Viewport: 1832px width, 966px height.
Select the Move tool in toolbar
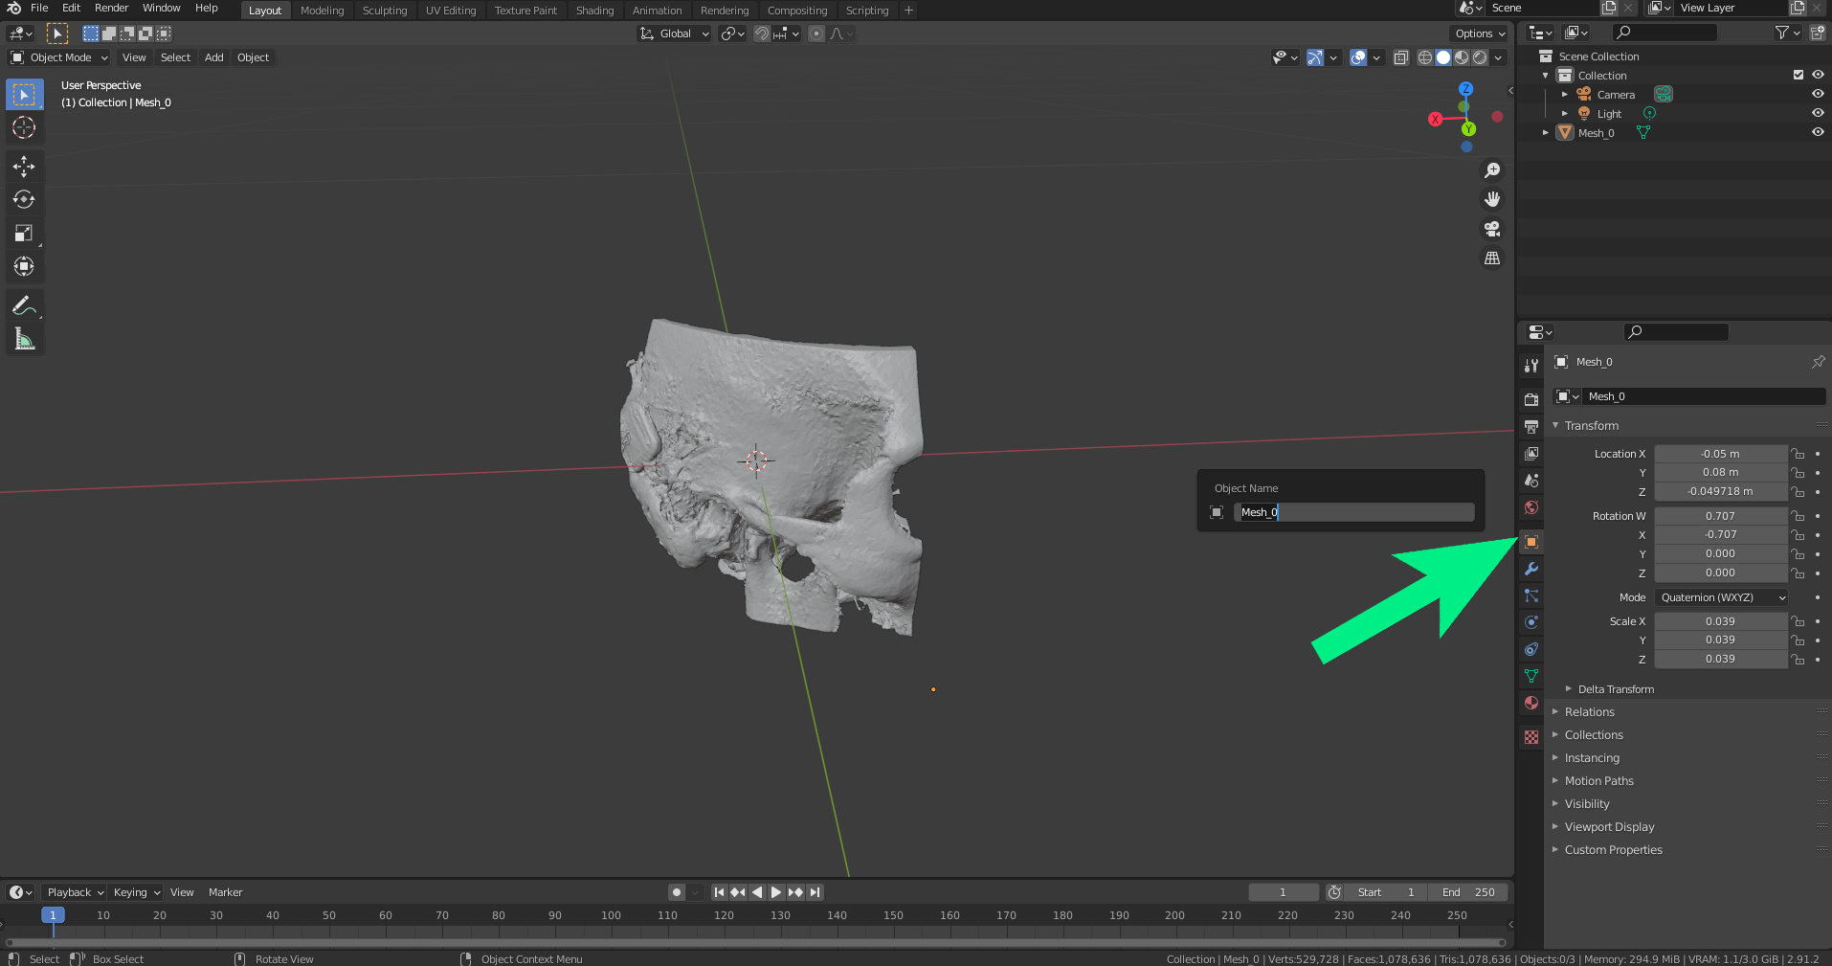point(24,167)
